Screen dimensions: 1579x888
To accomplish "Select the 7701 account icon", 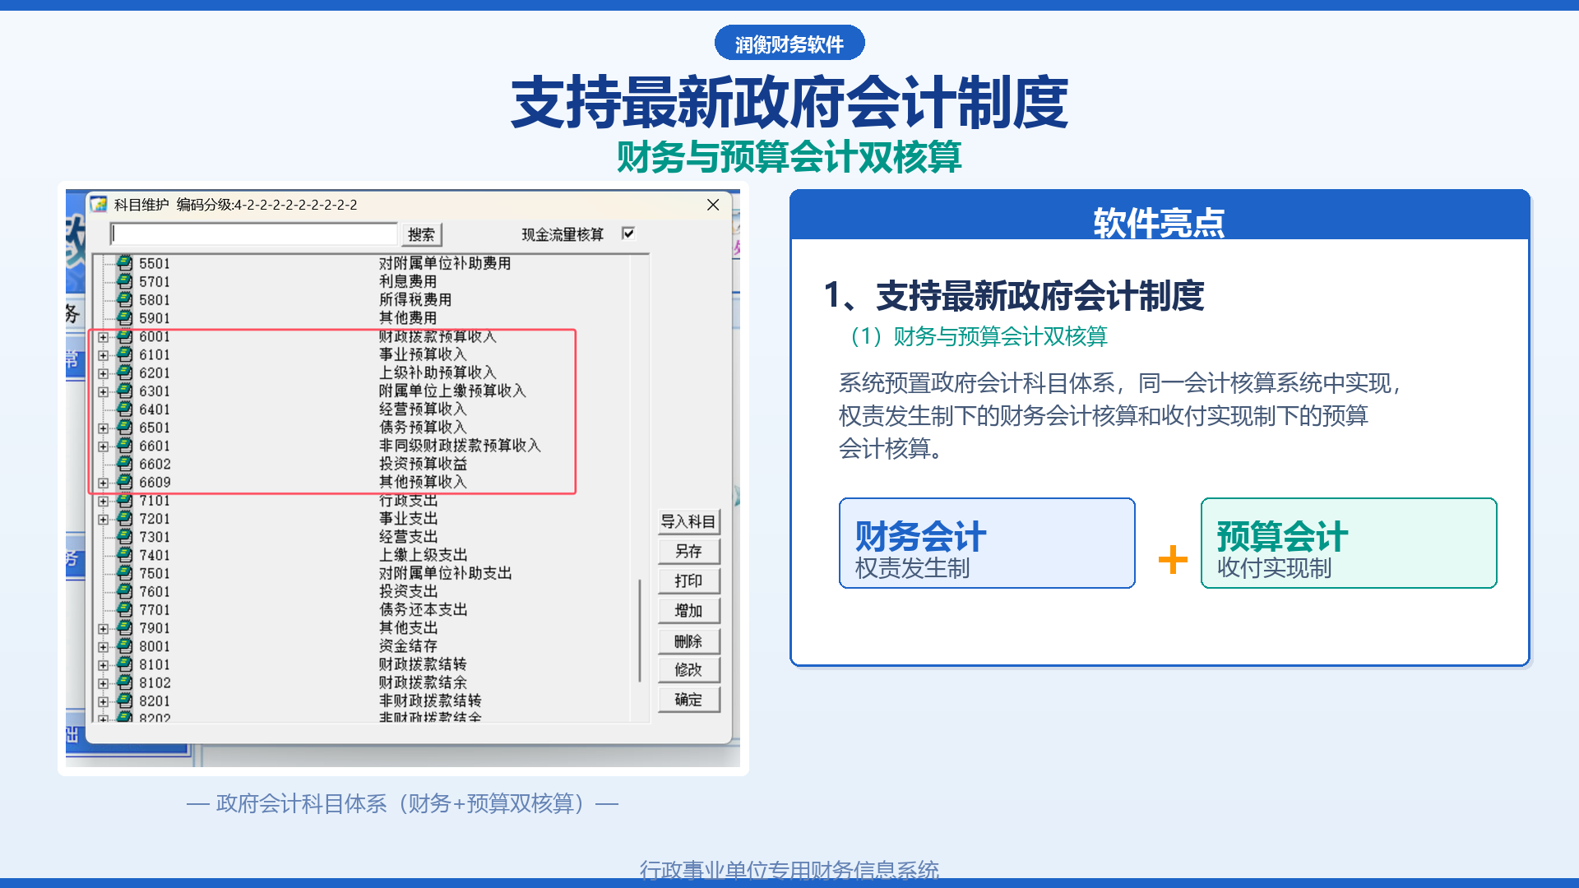I will coord(124,609).
